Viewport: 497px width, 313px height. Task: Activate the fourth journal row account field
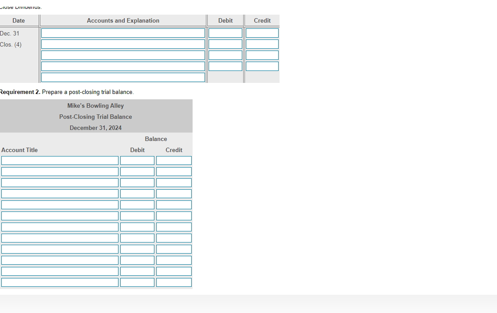(x=123, y=66)
